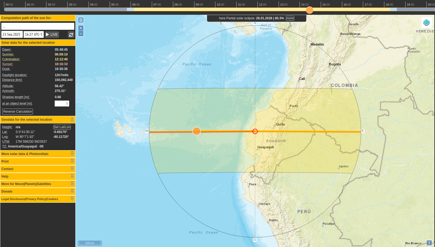Click the E compass marker on the map
This screenshot has height=247, width=435.
click(363, 131)
